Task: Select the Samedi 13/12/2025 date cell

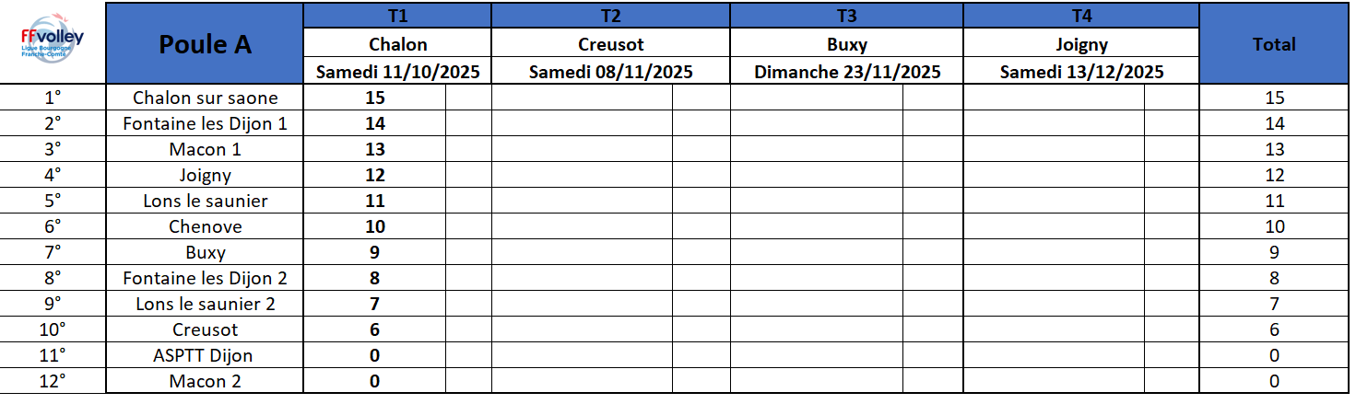Action: (x=1081, y=72)
